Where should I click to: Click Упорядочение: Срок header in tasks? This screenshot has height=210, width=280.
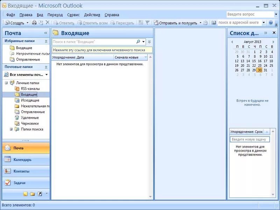click(x=250, y=132)
